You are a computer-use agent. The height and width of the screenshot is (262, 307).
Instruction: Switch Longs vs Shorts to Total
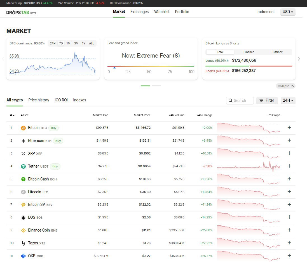coord(220,52)
